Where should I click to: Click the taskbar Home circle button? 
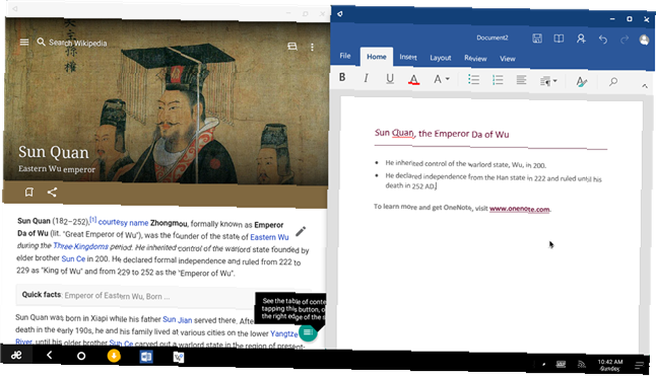click(x=81, y=356)
